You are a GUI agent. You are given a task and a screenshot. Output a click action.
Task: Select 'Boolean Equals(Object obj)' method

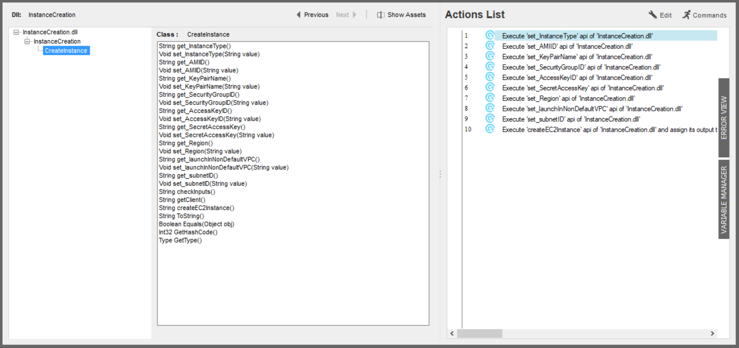(197, 224)
